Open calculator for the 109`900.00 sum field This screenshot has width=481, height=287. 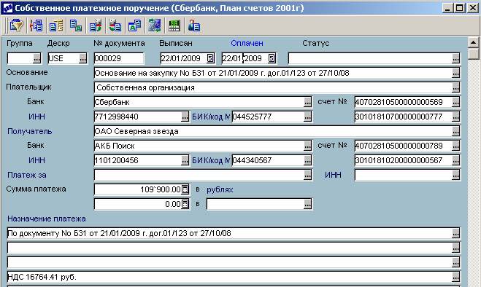click(185, 189)
